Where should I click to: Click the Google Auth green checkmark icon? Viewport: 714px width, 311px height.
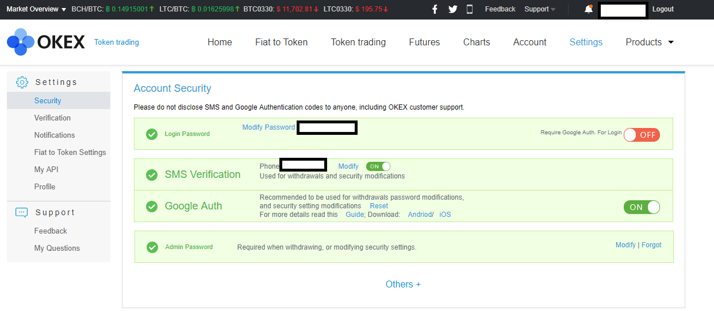pyautogui.click(x=152, y=207)
